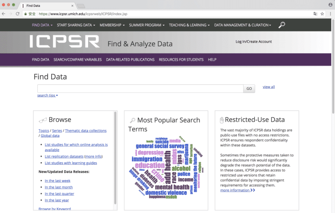Image resolution: width=335 pixels, height=213 pixels.
Task: Expand TEACHING & LEARNING dropdown
Action: (189, 25)
